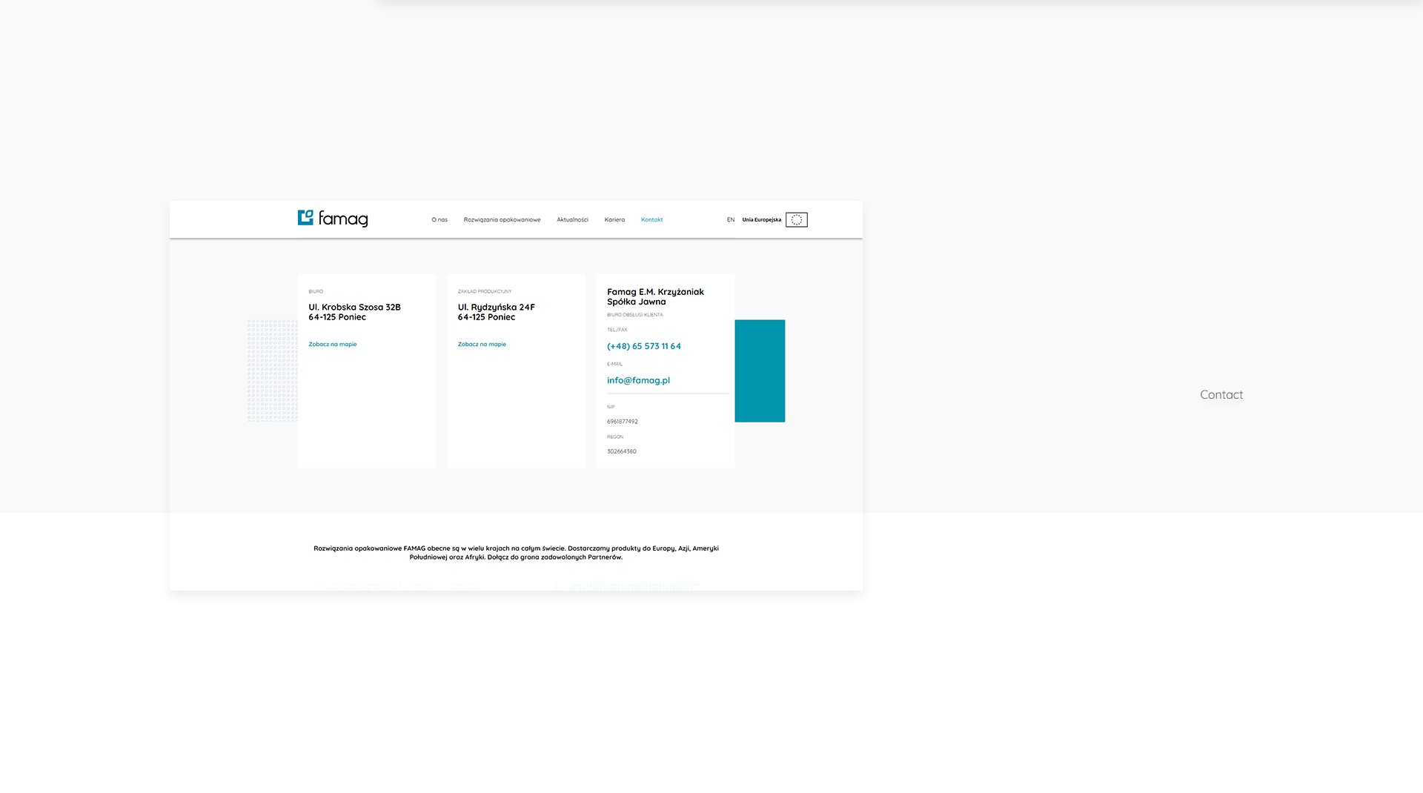Switch language to EN

click(x=730, y=220)
